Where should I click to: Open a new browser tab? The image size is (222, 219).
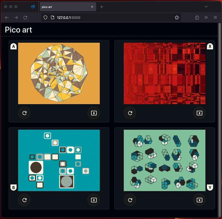pyautogui.click(x=102, y=7)
